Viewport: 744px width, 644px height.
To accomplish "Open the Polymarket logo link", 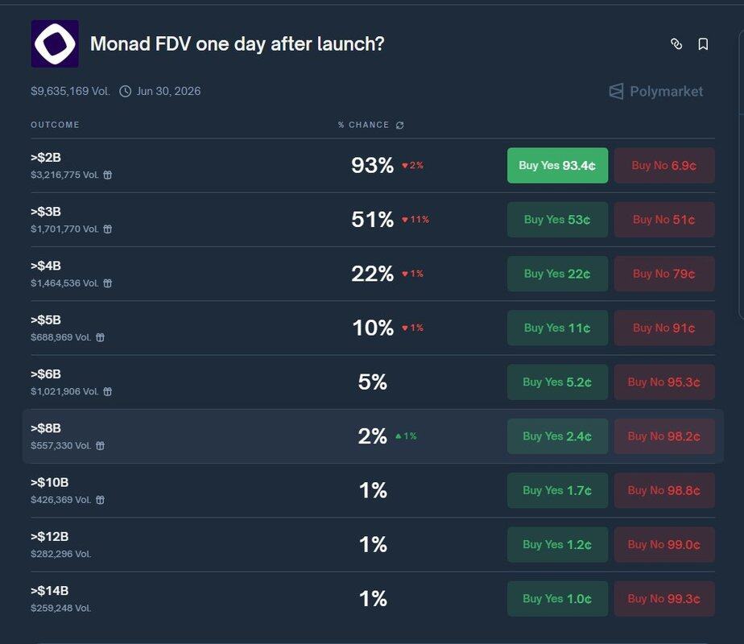I will 655,92.
